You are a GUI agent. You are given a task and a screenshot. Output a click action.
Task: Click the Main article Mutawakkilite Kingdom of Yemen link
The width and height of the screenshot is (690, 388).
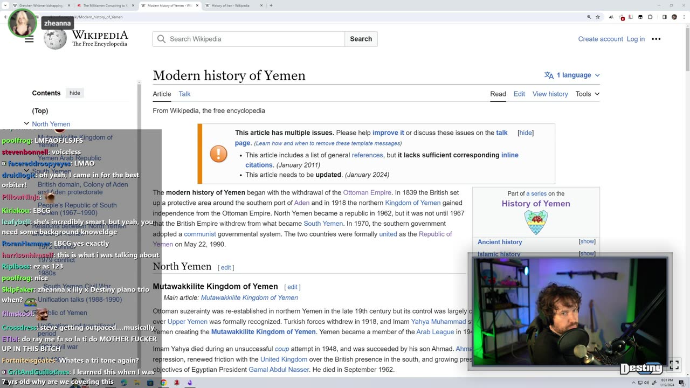[x=249, y=297]
